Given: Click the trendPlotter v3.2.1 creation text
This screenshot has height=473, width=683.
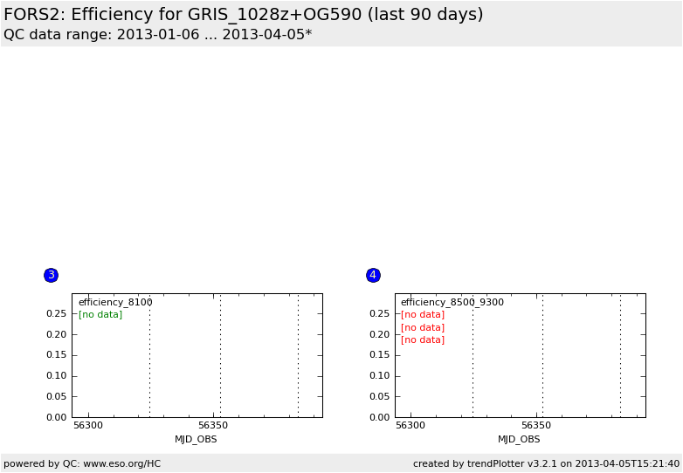Looking at the screenshot, I should point(546,464).
